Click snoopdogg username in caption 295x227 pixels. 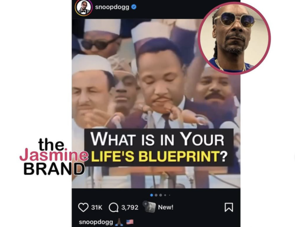tap(96, 222)
